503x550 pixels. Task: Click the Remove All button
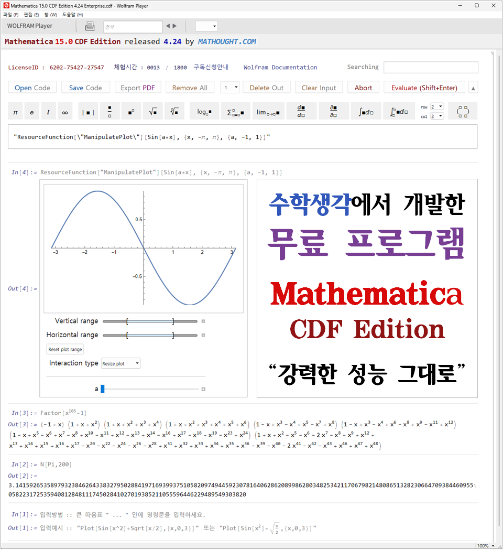pos(190,88)
